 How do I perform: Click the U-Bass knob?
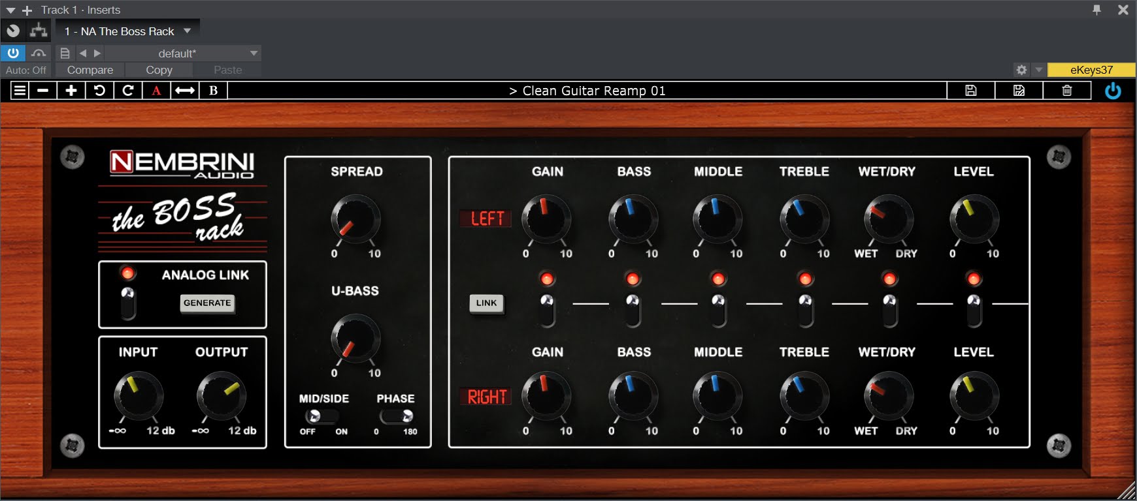point(355,339)
